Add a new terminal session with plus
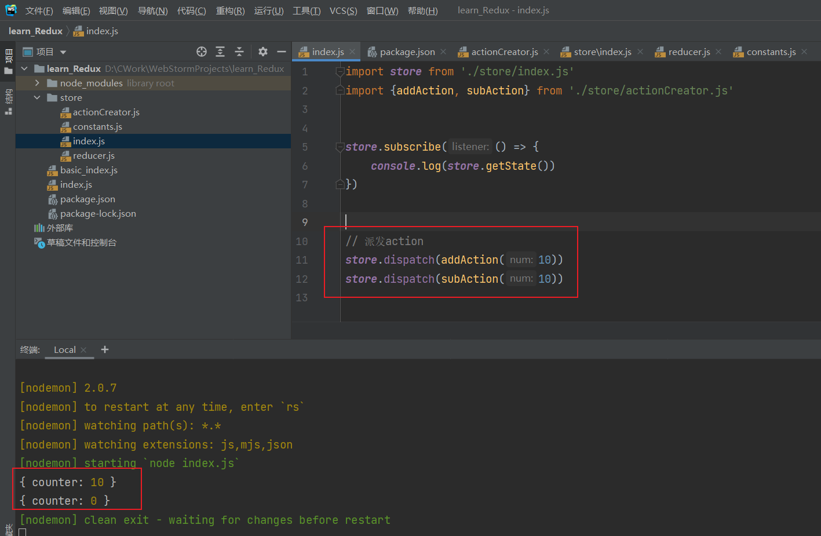This screenshot has width=821, height=536. 105,349
